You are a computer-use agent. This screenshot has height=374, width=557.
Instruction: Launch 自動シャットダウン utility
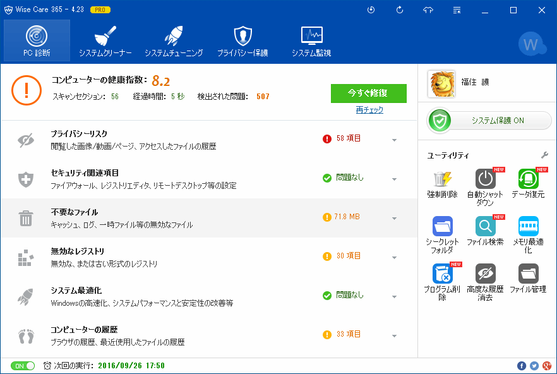click(x=485, y=188)
